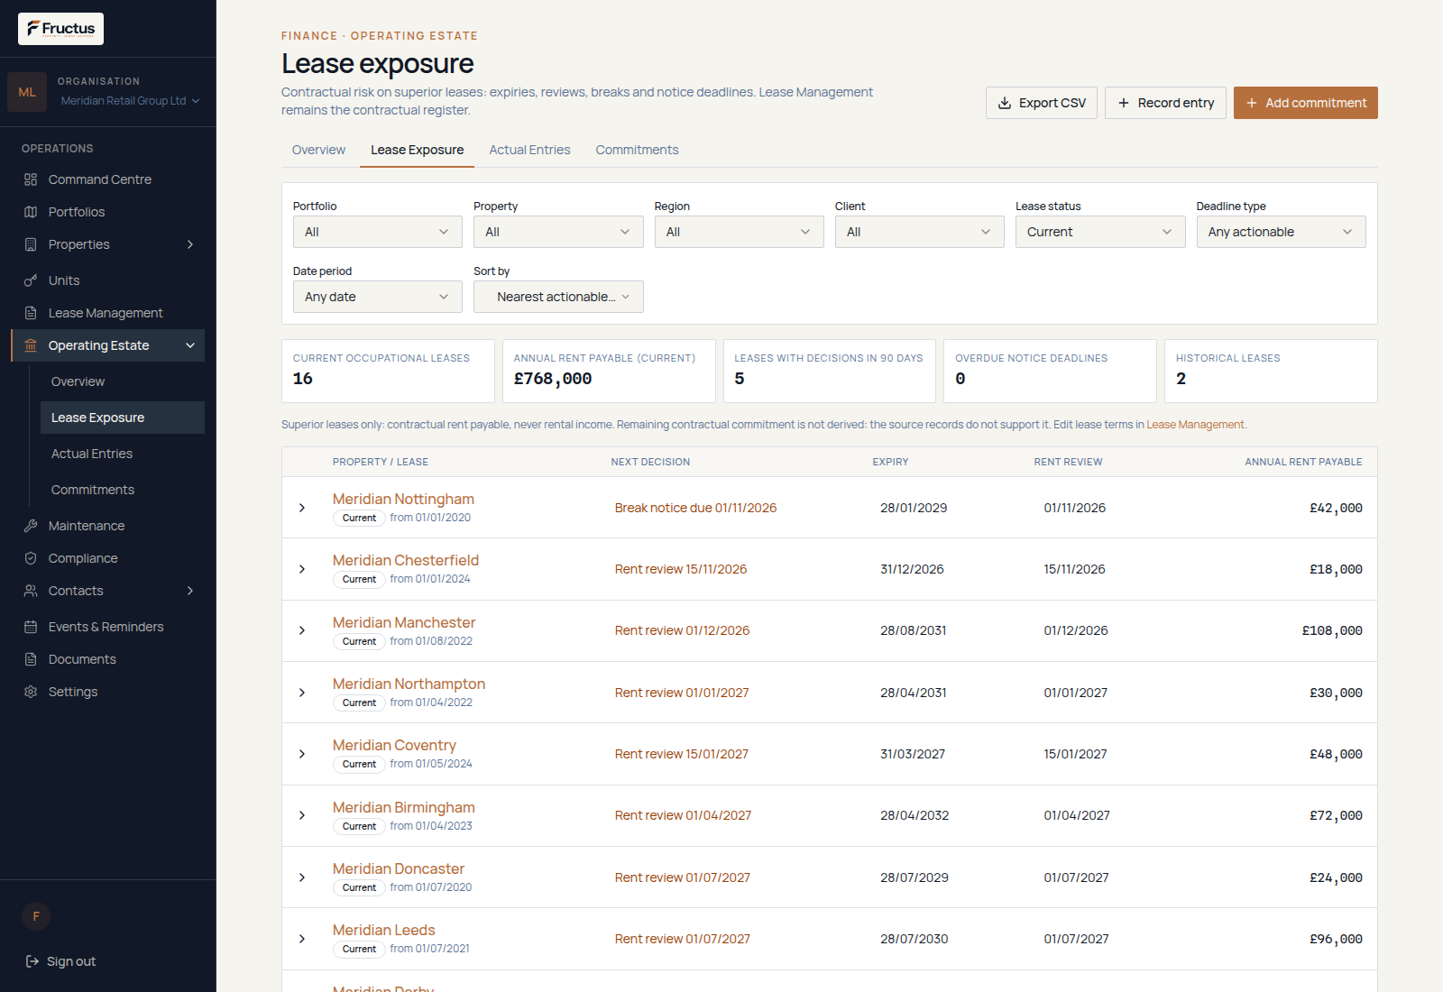Open the Region filter dropdown

point(739,232)
